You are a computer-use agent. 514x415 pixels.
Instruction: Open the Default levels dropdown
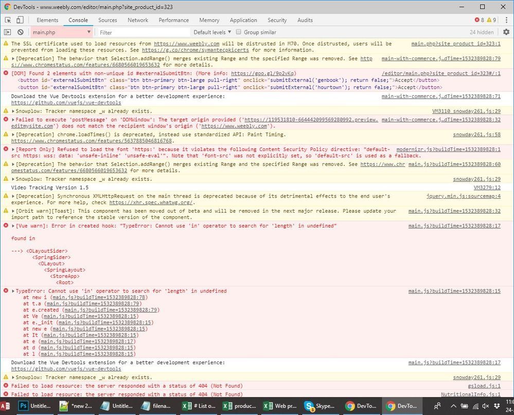212,32
